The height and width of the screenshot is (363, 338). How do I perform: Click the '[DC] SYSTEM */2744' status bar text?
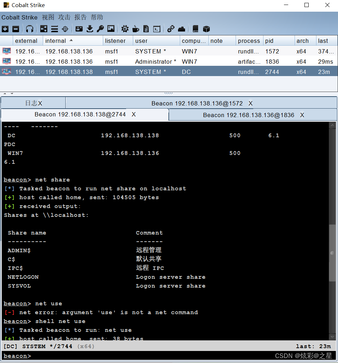pos(38,346)
